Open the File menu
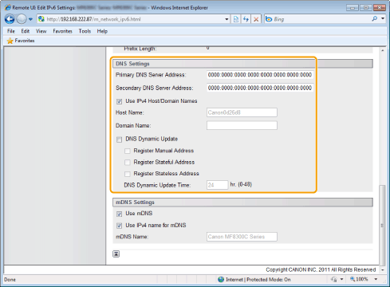Viewport: 390px width, 287px height. click(11, 31)
